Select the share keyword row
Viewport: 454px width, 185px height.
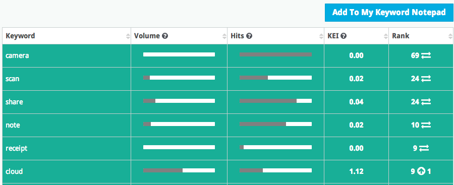[x=228, y=102]
